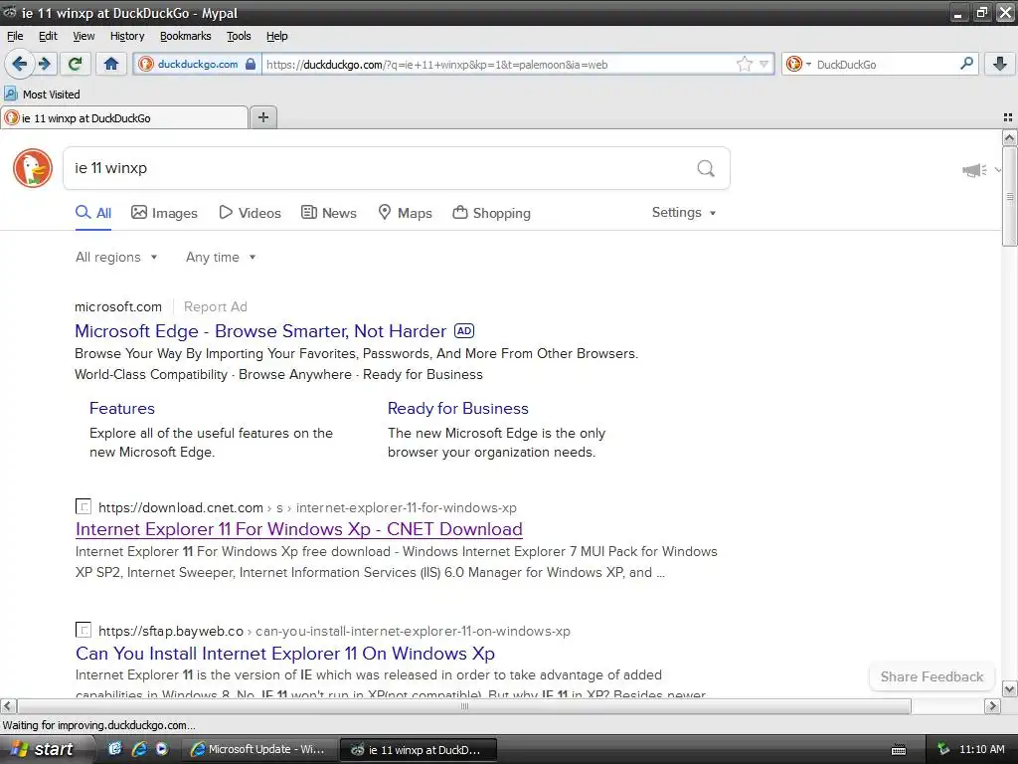The image size is (1018, 764).
Task: Bookmark this page with the star icon
Action: 744,64
